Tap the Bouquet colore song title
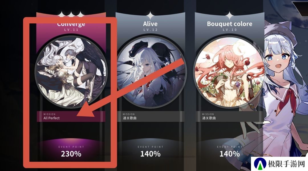Viewport: 308px width, 171px height. (x=229, y=24)
